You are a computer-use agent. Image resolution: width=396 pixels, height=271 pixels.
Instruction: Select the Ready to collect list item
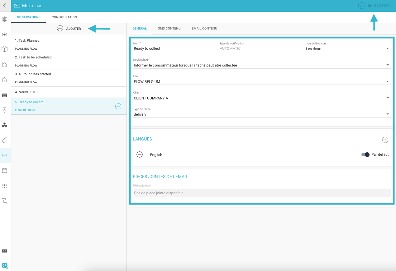tap(69, 106)
